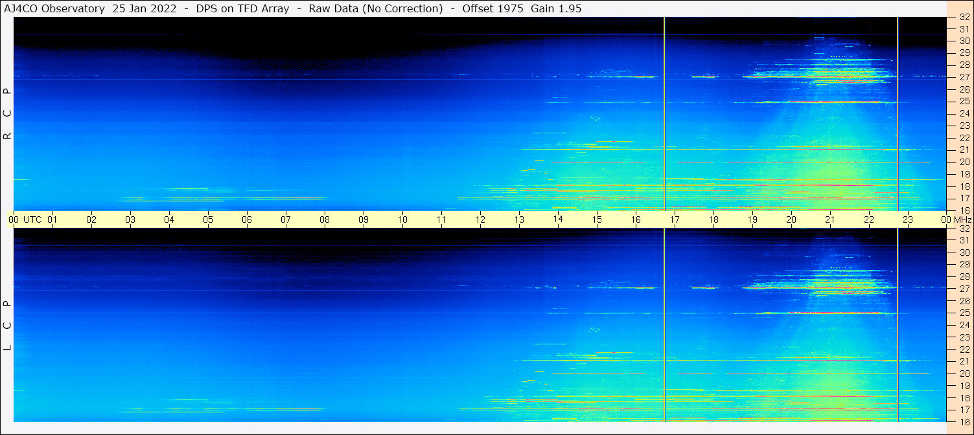Click the '09' hour tick on time axis
The image size is (974, 435).
pyautogui.click(x=364, y=219)
